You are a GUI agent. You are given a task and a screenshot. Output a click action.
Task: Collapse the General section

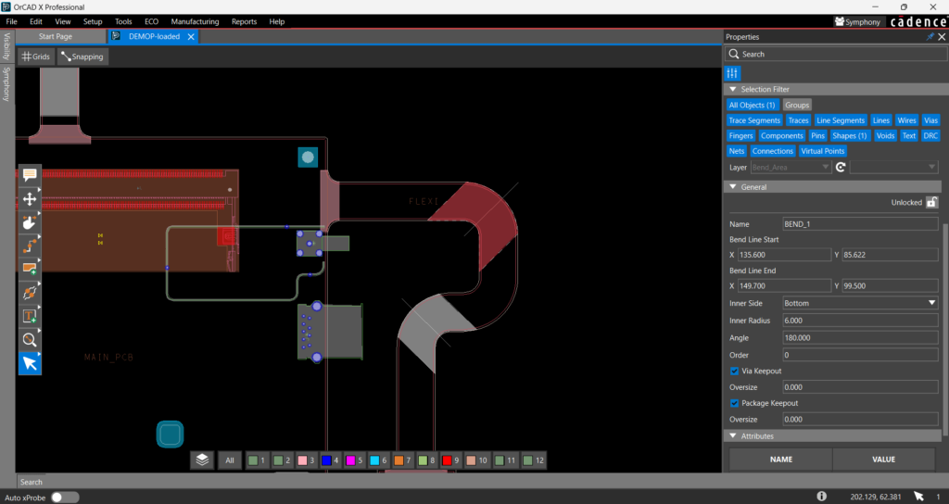(733, 187)
